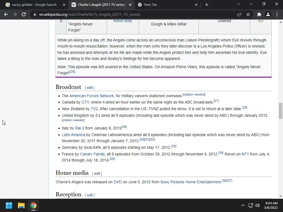
Task: Follow the Latin America link
Action: (x=74, y=135)
